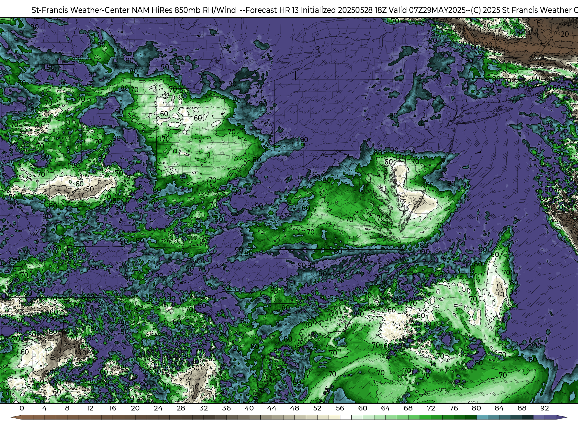Click the color scale label "64"
Image resolution: width=578 pixels, height=421 pixels.
tap(385, 408)
